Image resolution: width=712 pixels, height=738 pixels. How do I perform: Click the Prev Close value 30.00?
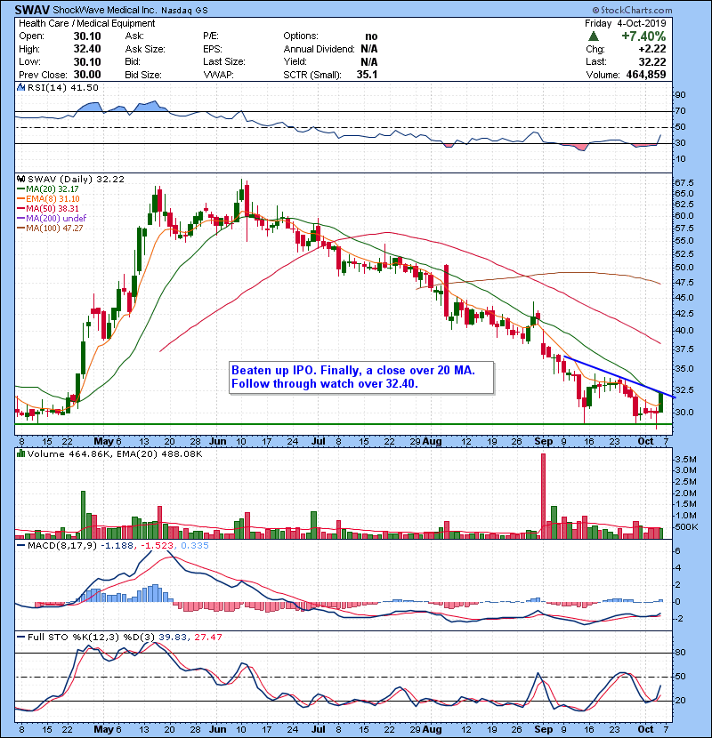[x=87, y=75]
